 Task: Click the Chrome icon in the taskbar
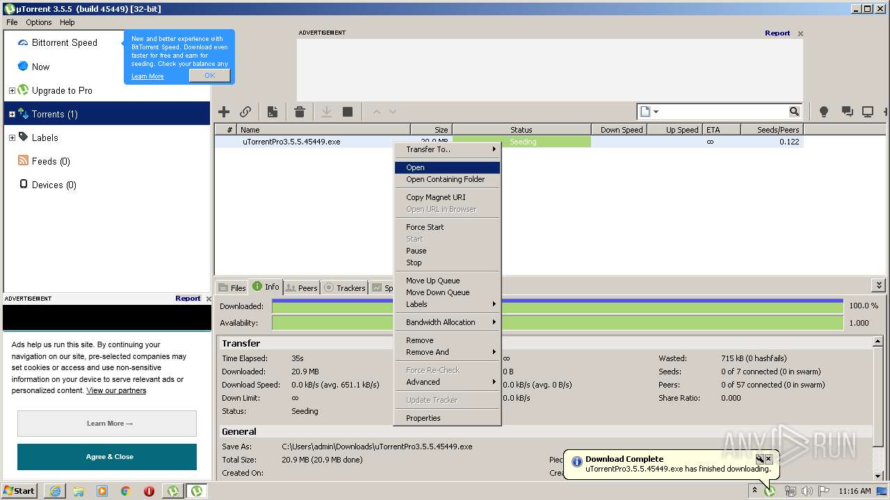coord(125,491)
